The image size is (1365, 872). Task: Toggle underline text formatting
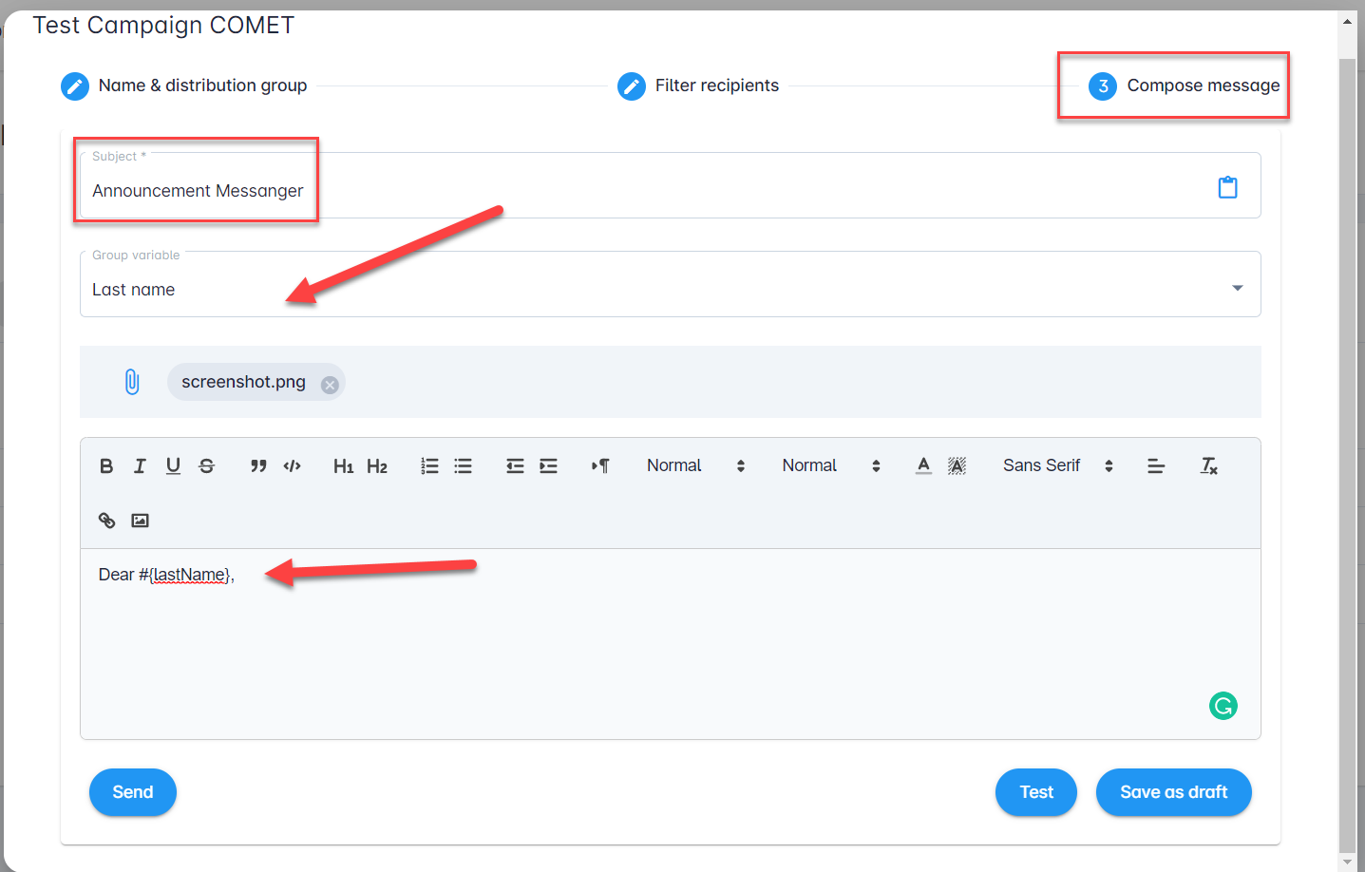click(173, 465)
